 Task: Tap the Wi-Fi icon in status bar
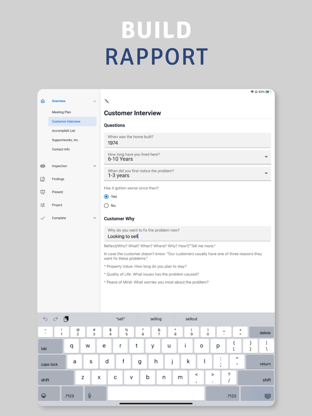pos(252,92)
